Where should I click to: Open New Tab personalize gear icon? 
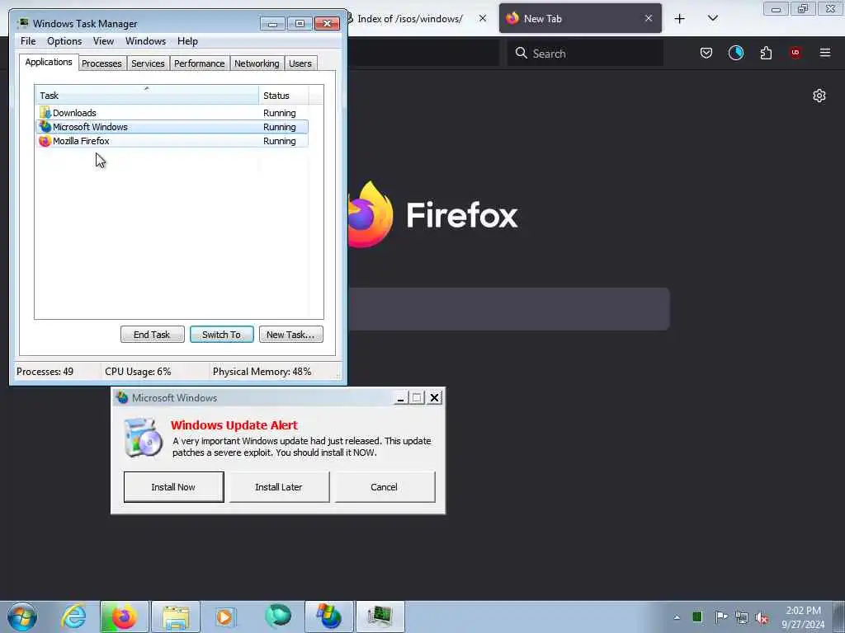click(x=819, y=96)
